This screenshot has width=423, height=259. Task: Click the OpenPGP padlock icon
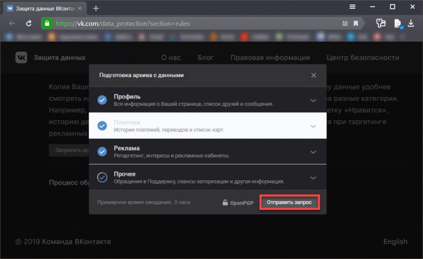click(x=225, y=202)
